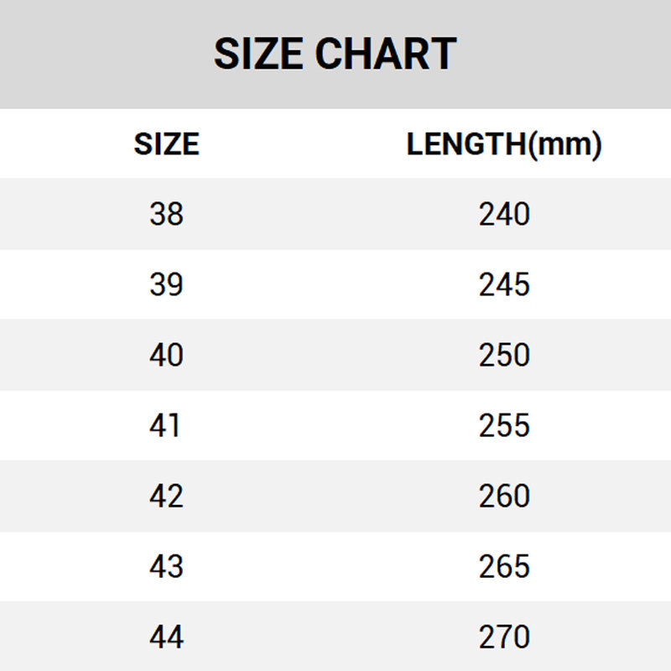The height and width of the screenshot is (671, 671).
Task: Choose the size 40 cell
Action: pyautogui.click(x=166, y=356)
